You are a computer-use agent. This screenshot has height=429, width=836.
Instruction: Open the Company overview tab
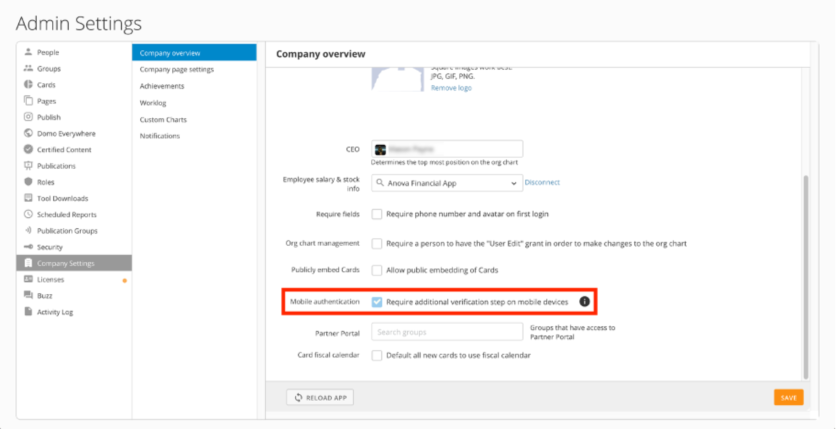(x=194, y=53)
